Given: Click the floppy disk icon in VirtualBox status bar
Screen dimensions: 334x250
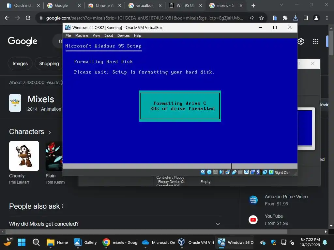Looking at the screenshot, I should tap(215, 172).
